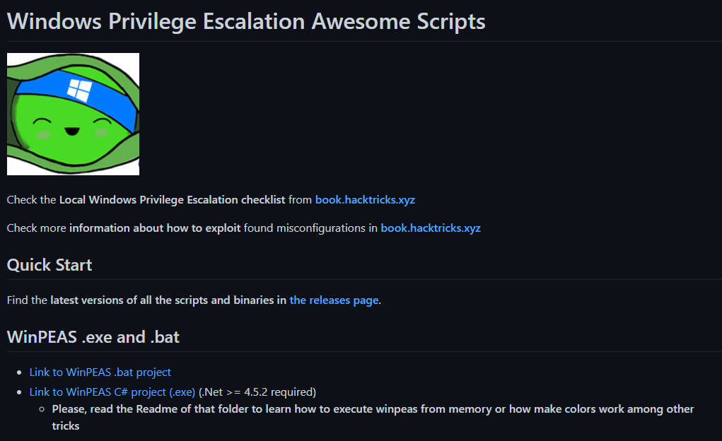Open book.hacktricks.xyz link after 'found misconfigurations in'

(x=431, y=228)
